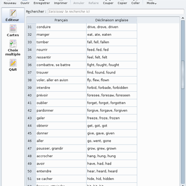Select the cell 'drive, drove, driven'
186x186 pixels.
[x=112, y=27]
